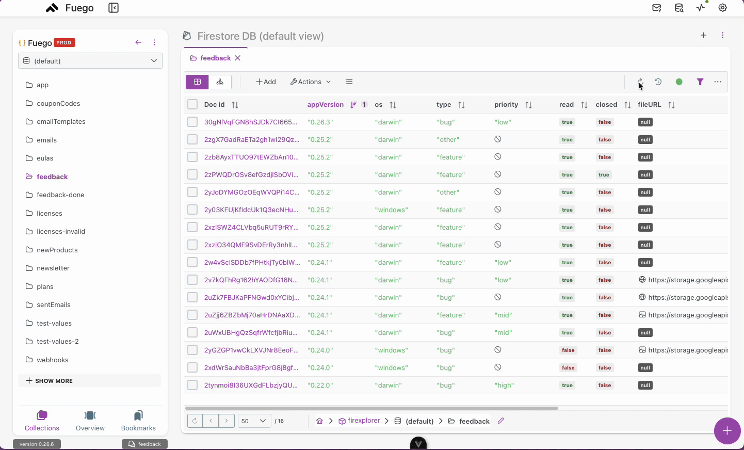The image size is (744, 450).
Task: Change the page size 50 dropdown
Action: [x=254, y=421]
